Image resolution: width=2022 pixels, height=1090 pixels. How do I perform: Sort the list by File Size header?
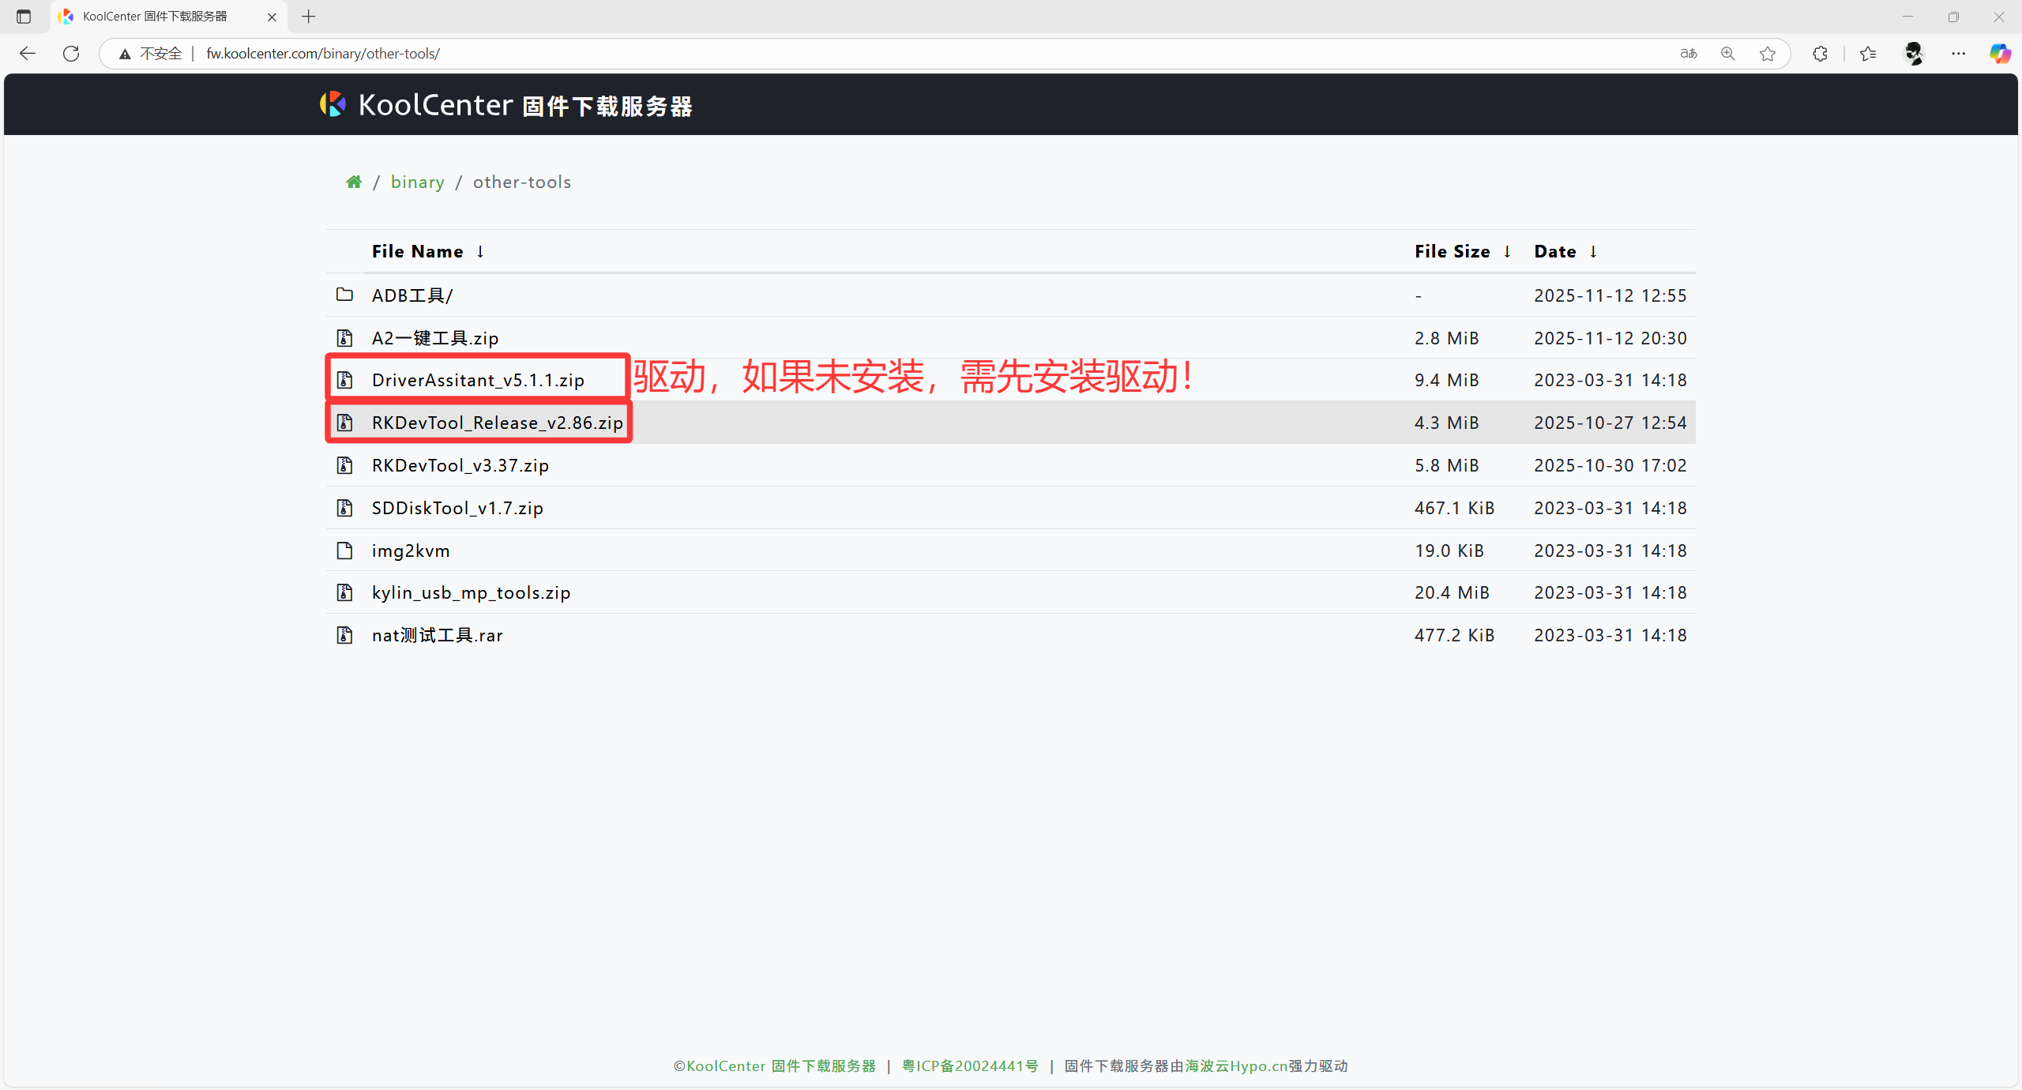point(1452,252)
